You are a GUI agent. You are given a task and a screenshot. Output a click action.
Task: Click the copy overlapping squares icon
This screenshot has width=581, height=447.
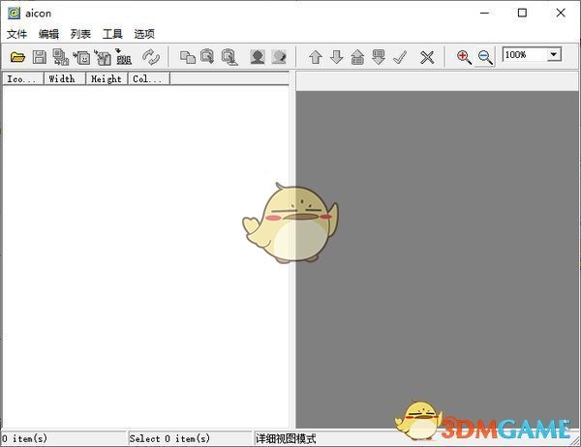[x=188, y=57]
